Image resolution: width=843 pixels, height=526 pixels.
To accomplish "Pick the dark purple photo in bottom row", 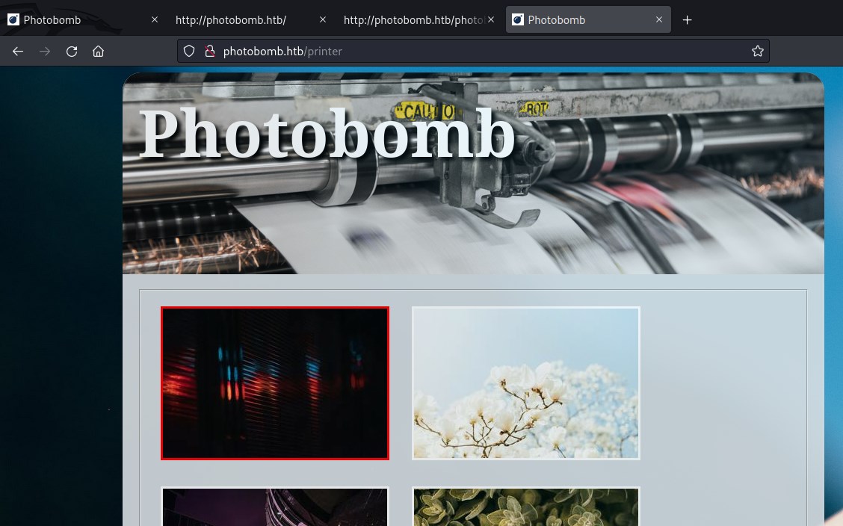I will (275, 507).
